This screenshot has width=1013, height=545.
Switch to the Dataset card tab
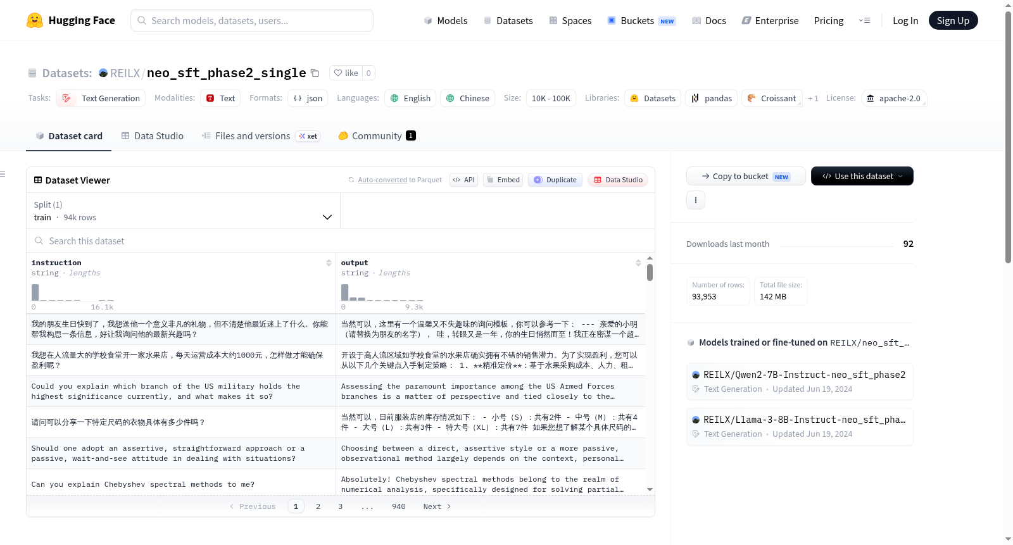pyautogui.click(x=68, y=135)
